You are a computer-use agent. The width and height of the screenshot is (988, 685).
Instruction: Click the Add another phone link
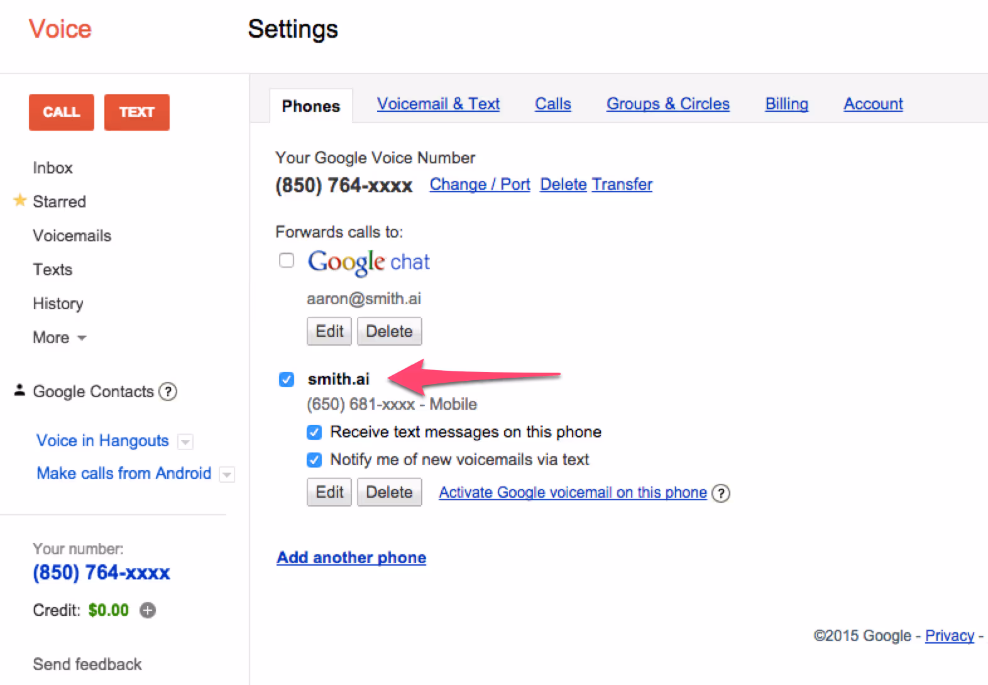click(x=351, y=557)
